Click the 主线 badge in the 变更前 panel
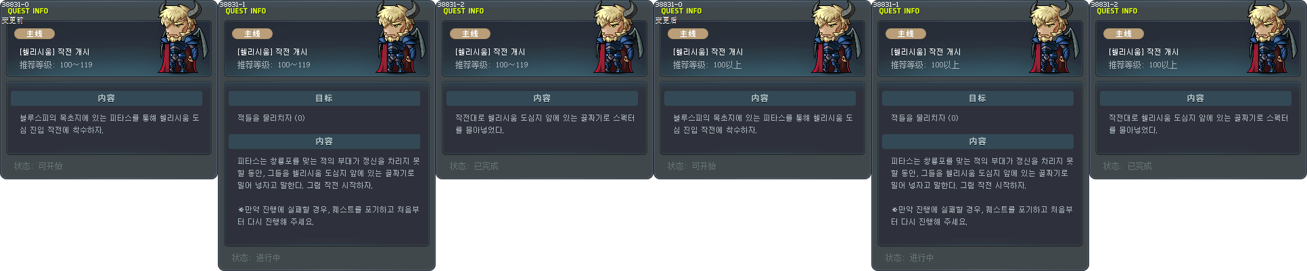Image resolution: width=1307 pixels, height=271 pixels. coord(35,34)
